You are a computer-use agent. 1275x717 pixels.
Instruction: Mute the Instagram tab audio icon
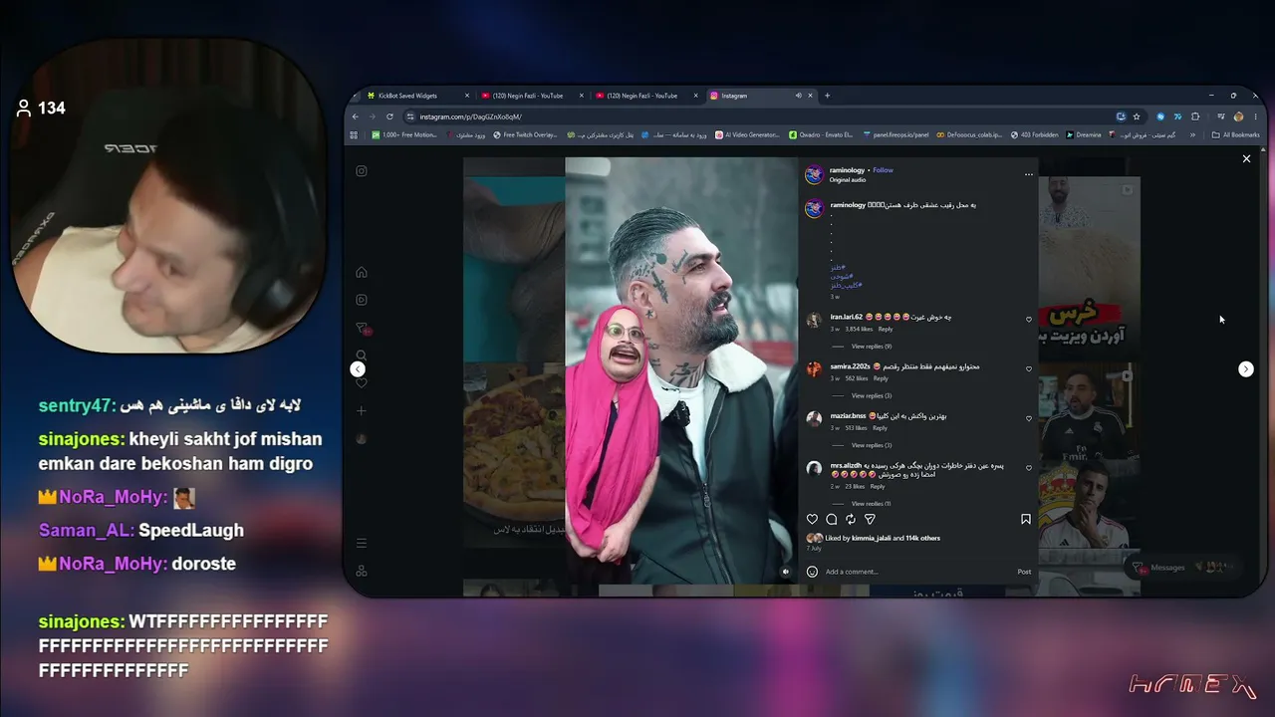coord(798,96)
